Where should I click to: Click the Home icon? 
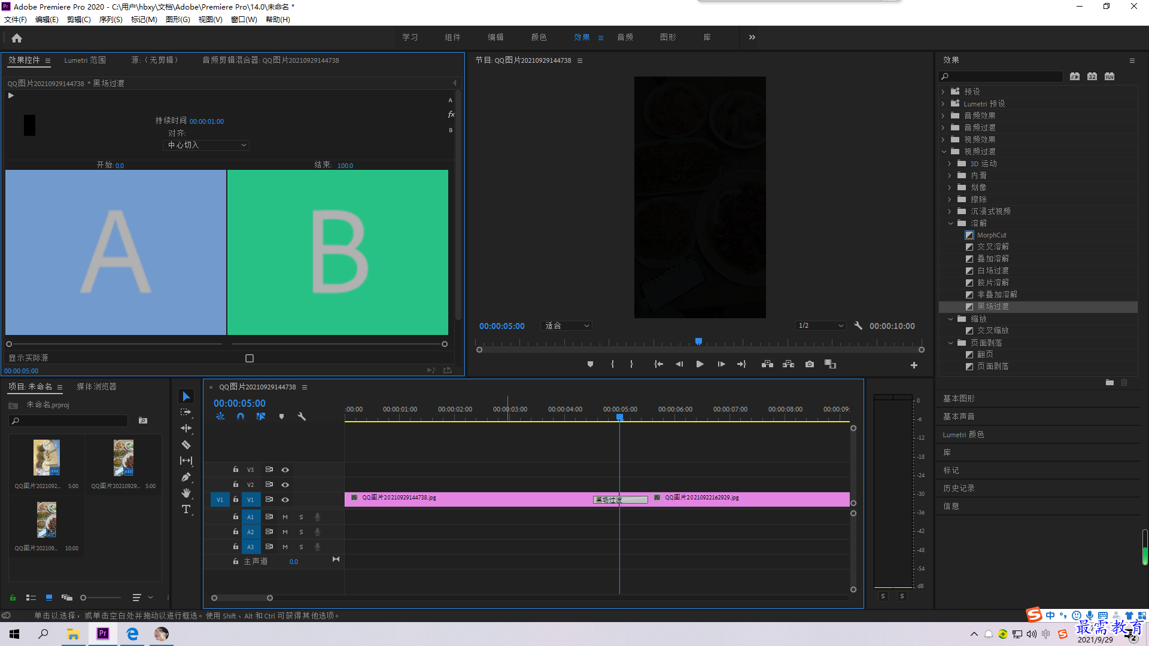[x=17, y=38]
